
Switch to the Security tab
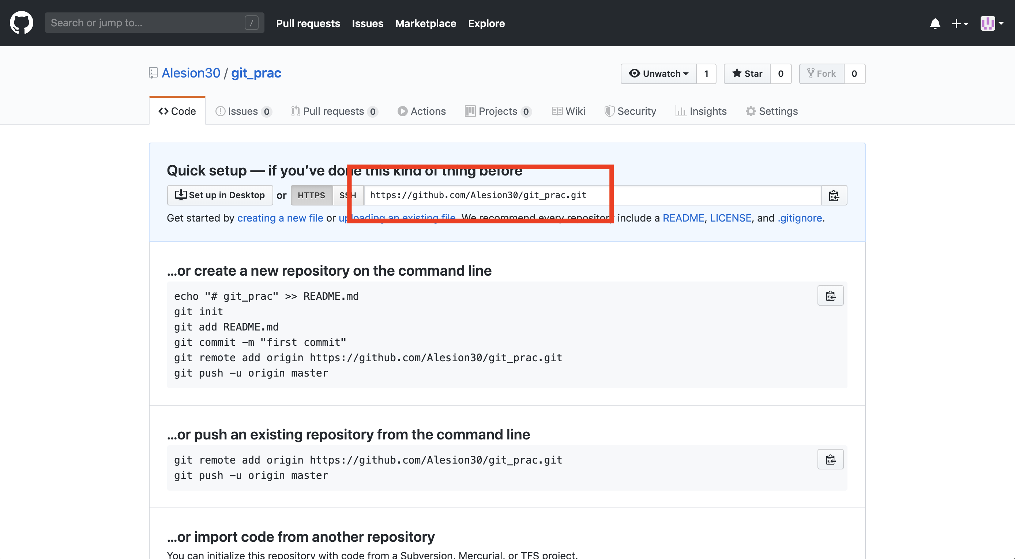[x=631, y=111]
